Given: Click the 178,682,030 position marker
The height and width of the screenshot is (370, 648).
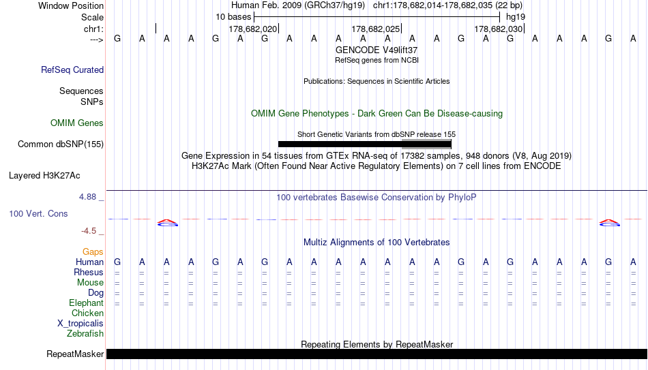Looking at the screenshot, I should [499, 29].
